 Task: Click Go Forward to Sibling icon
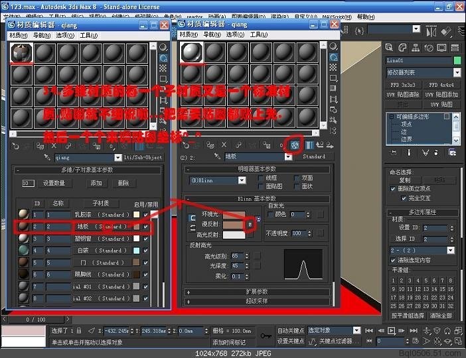[330, 145]
